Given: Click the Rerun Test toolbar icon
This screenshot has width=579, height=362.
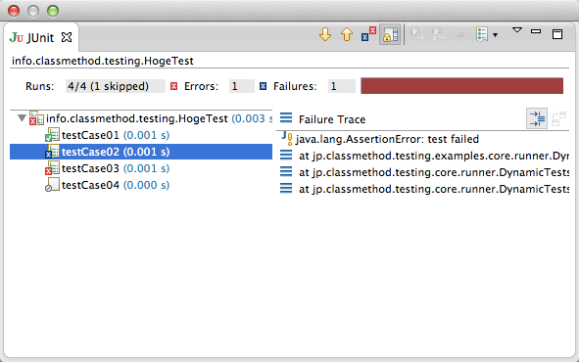Looking at the screenshot, I should 417,34.
